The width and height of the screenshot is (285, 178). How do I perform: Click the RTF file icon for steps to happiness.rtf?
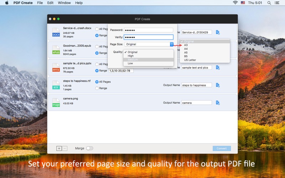coord(56,85)
